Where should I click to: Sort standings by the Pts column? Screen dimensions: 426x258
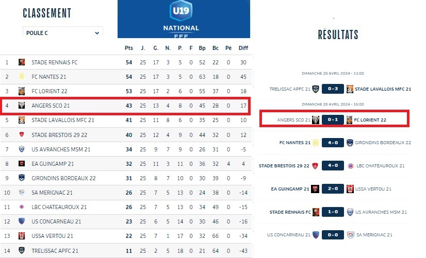click(129, 48)
